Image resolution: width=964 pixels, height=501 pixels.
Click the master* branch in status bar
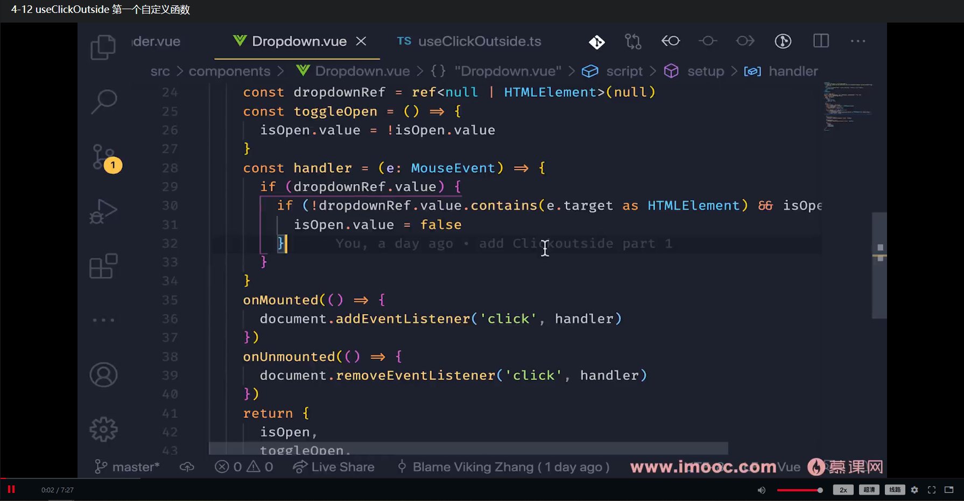pos(127,467)
